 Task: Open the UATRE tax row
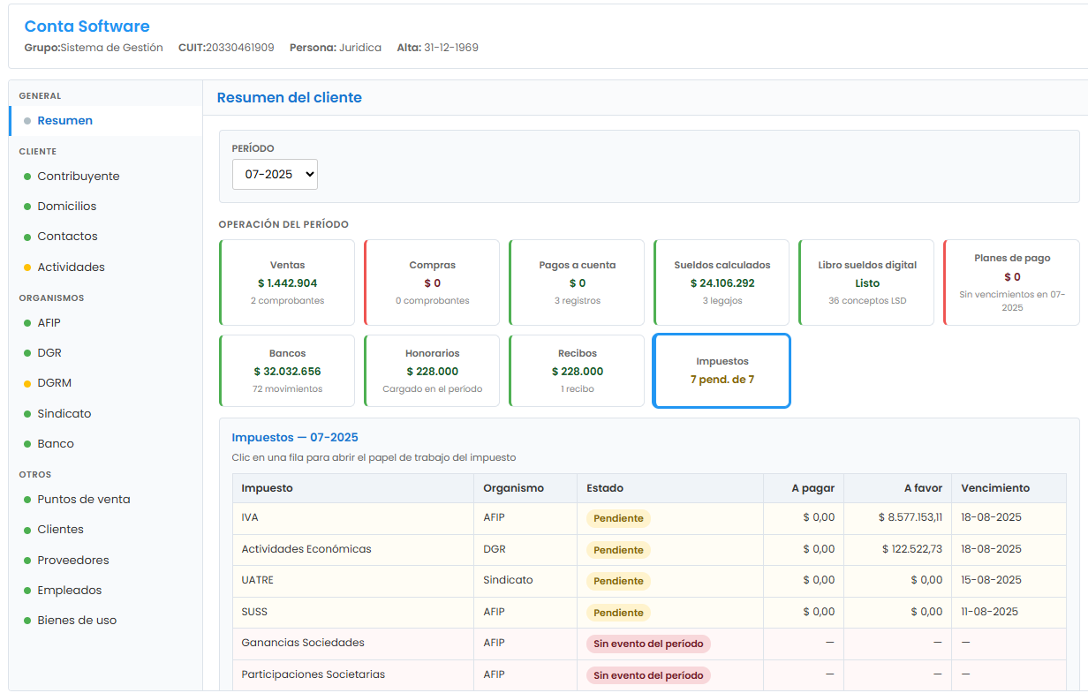click(649, 581)
